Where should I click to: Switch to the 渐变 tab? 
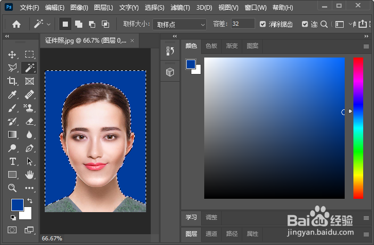pos(232,46)
